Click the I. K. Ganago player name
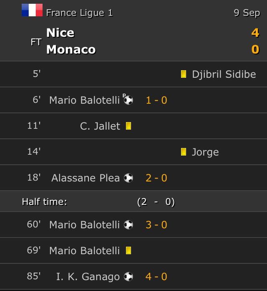267x291 pixels. [88, 277]
